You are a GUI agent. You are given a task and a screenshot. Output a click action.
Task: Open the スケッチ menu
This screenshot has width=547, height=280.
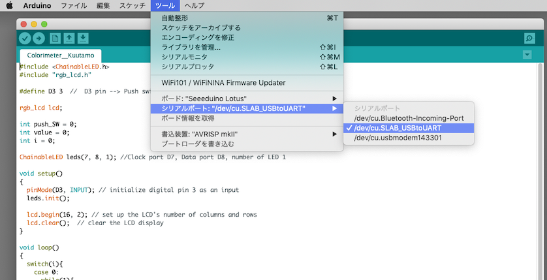pos(133,5)
